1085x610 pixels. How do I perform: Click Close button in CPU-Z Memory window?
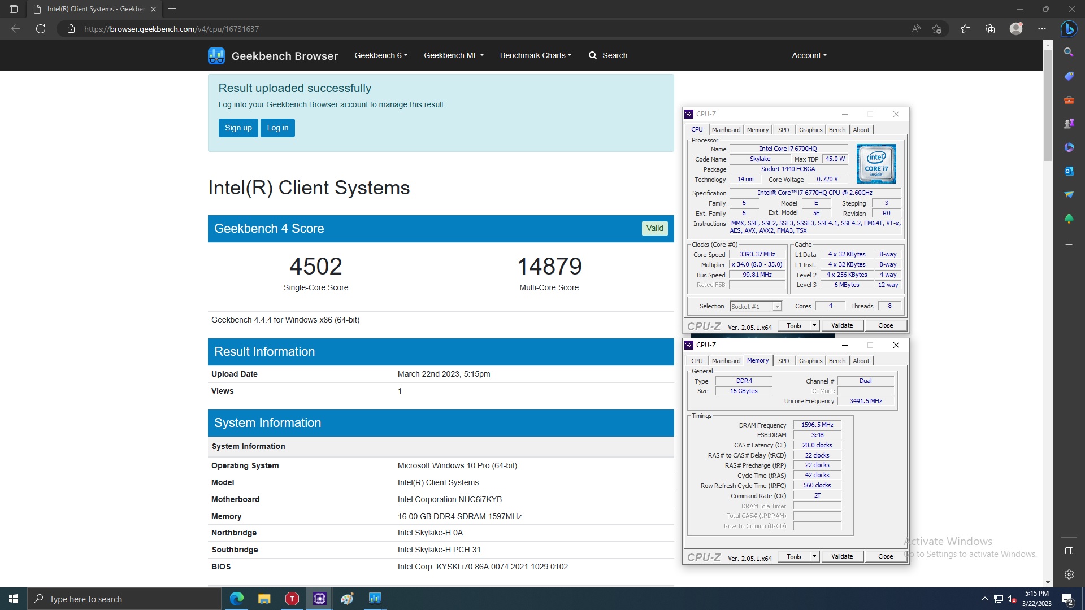[886, 557]
